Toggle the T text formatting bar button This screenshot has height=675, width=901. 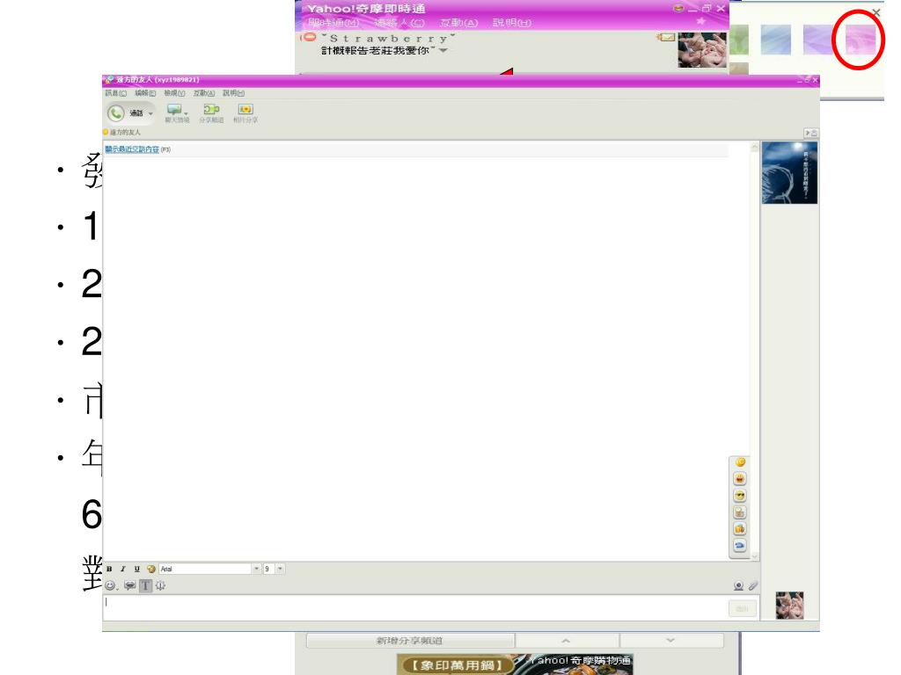click(145, 585)
